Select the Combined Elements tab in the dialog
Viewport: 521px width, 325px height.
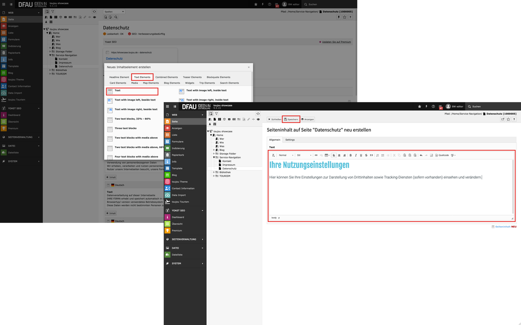[x=166, y=77]
